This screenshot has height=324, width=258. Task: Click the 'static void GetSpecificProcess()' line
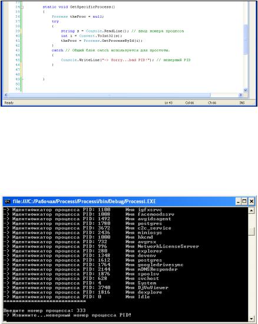(79, 7)
